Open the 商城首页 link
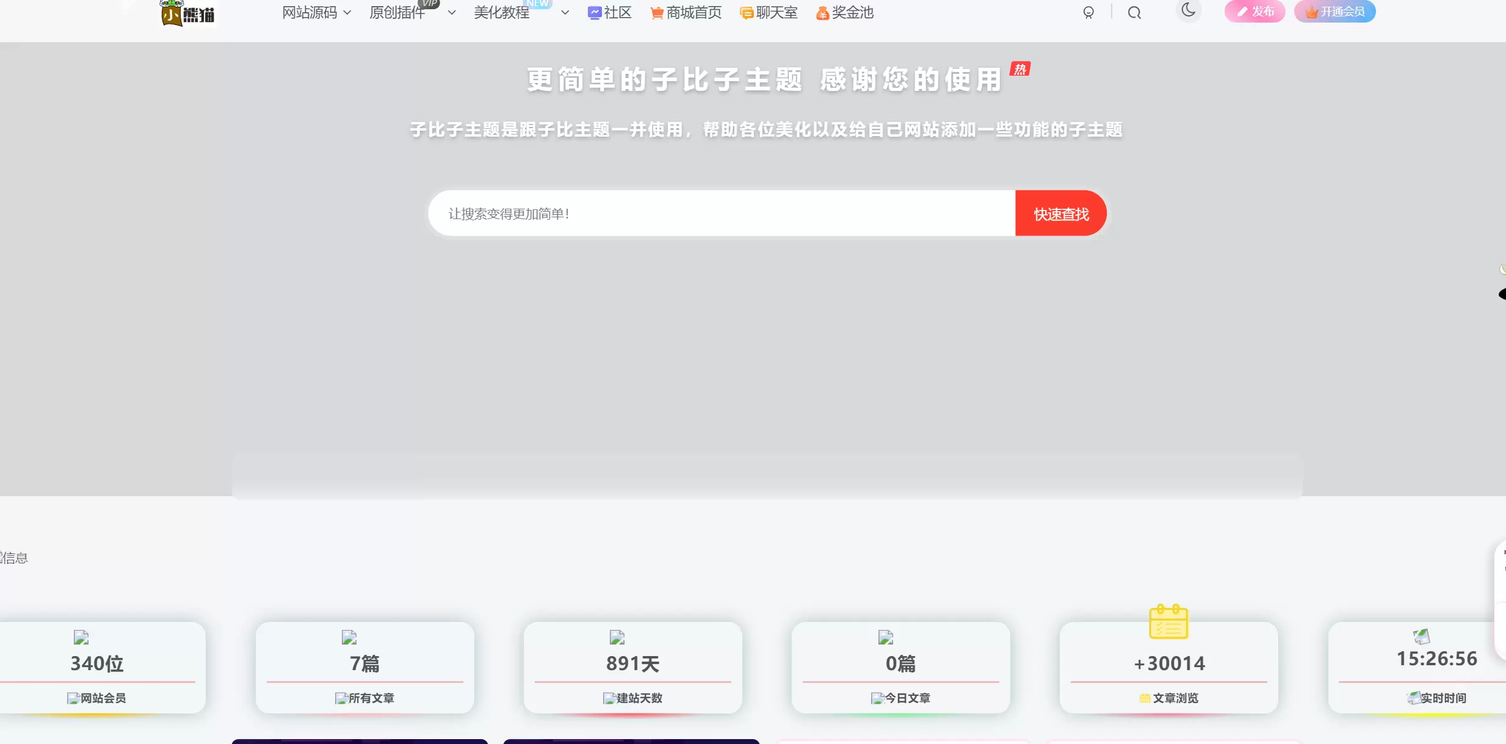The image size is (1506, 744). tap(694, 13)
